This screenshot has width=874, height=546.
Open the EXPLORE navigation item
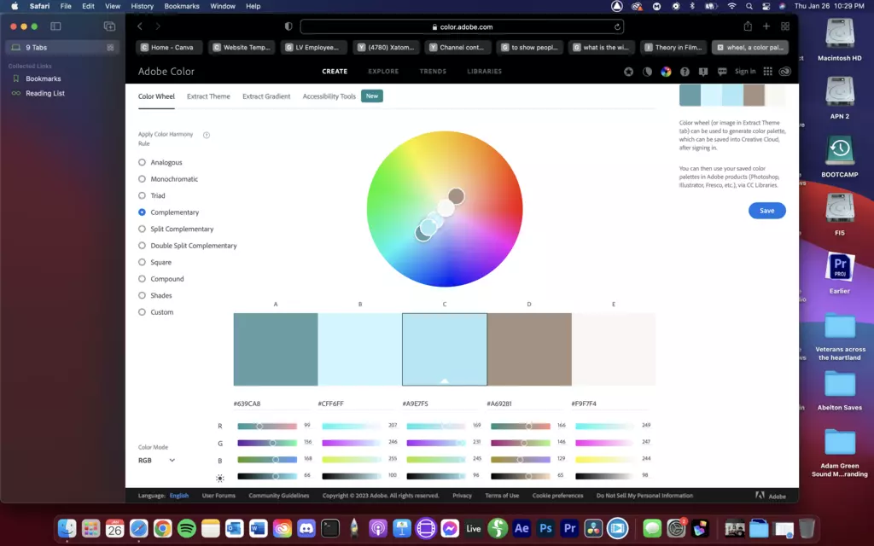pos(383,72)
